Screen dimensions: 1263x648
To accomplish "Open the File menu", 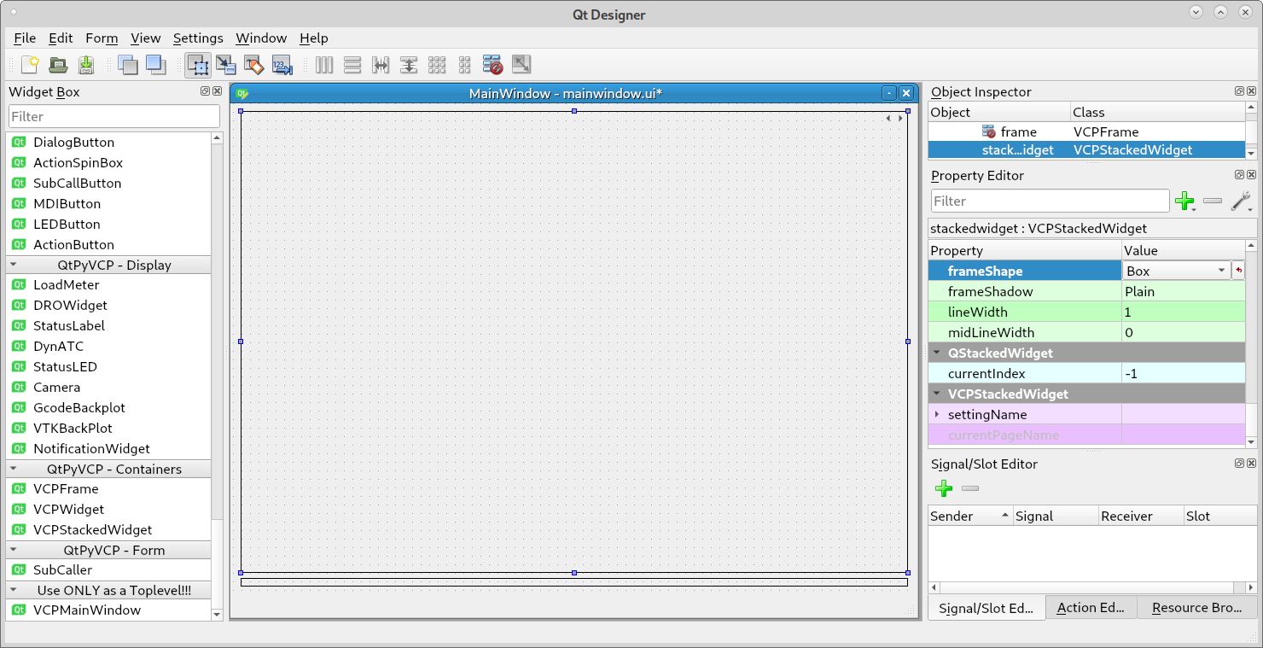I will coord(25,38).
